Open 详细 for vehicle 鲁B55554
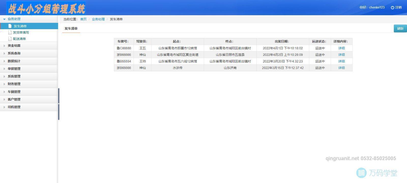 pos(341,61)
